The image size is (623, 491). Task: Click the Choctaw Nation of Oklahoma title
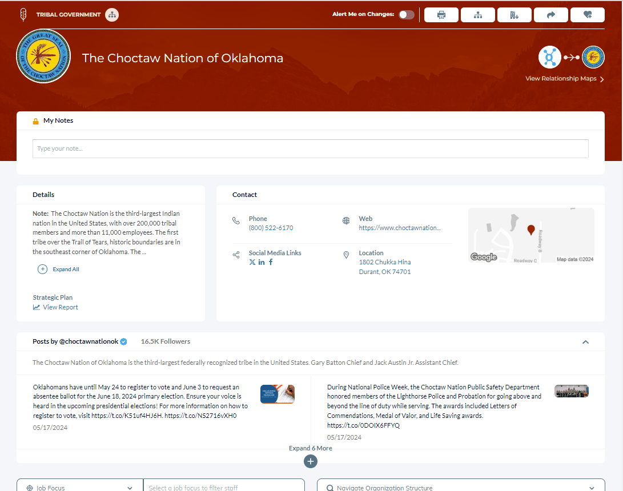[x=183, y=58]
